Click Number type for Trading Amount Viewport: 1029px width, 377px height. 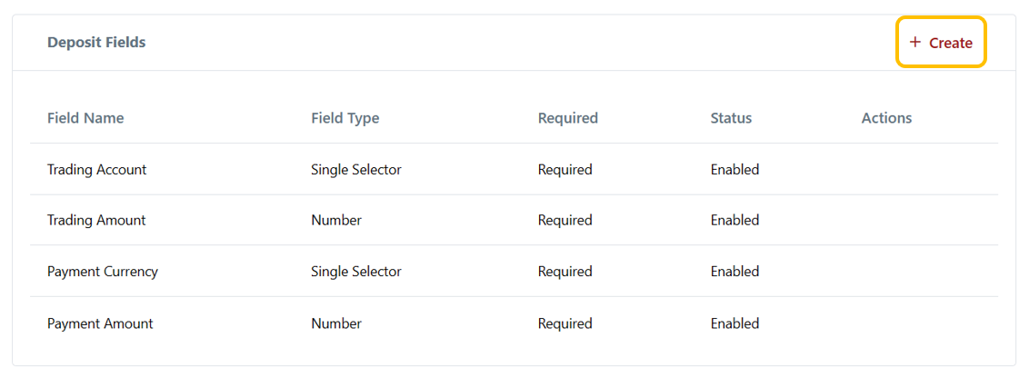(x=335, y=221)
